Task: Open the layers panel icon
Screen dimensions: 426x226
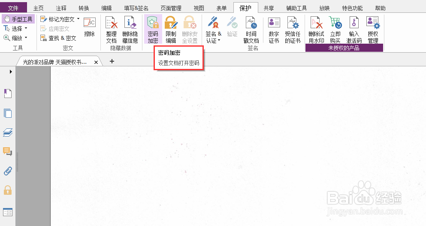Action: coord(8,132)
